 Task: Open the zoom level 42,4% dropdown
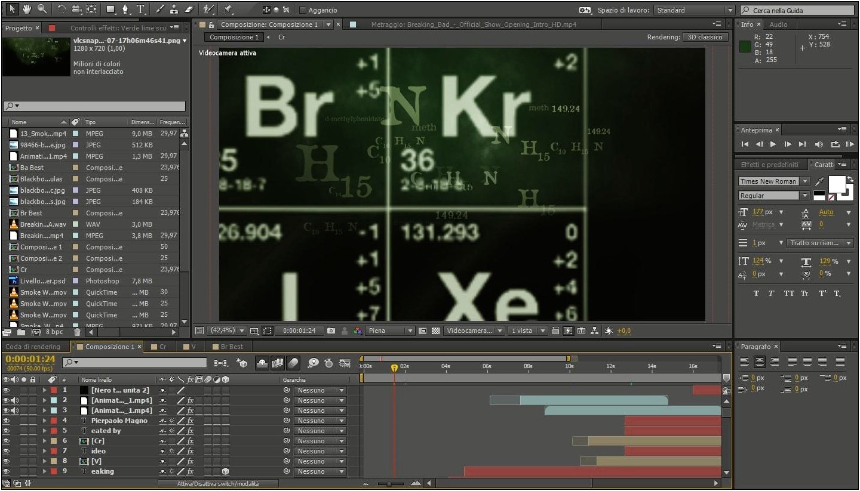[227, 331]
